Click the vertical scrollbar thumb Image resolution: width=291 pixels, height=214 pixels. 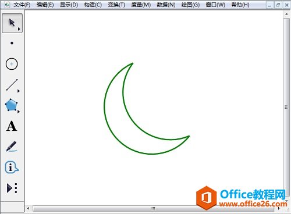click(x=286, y=107)
